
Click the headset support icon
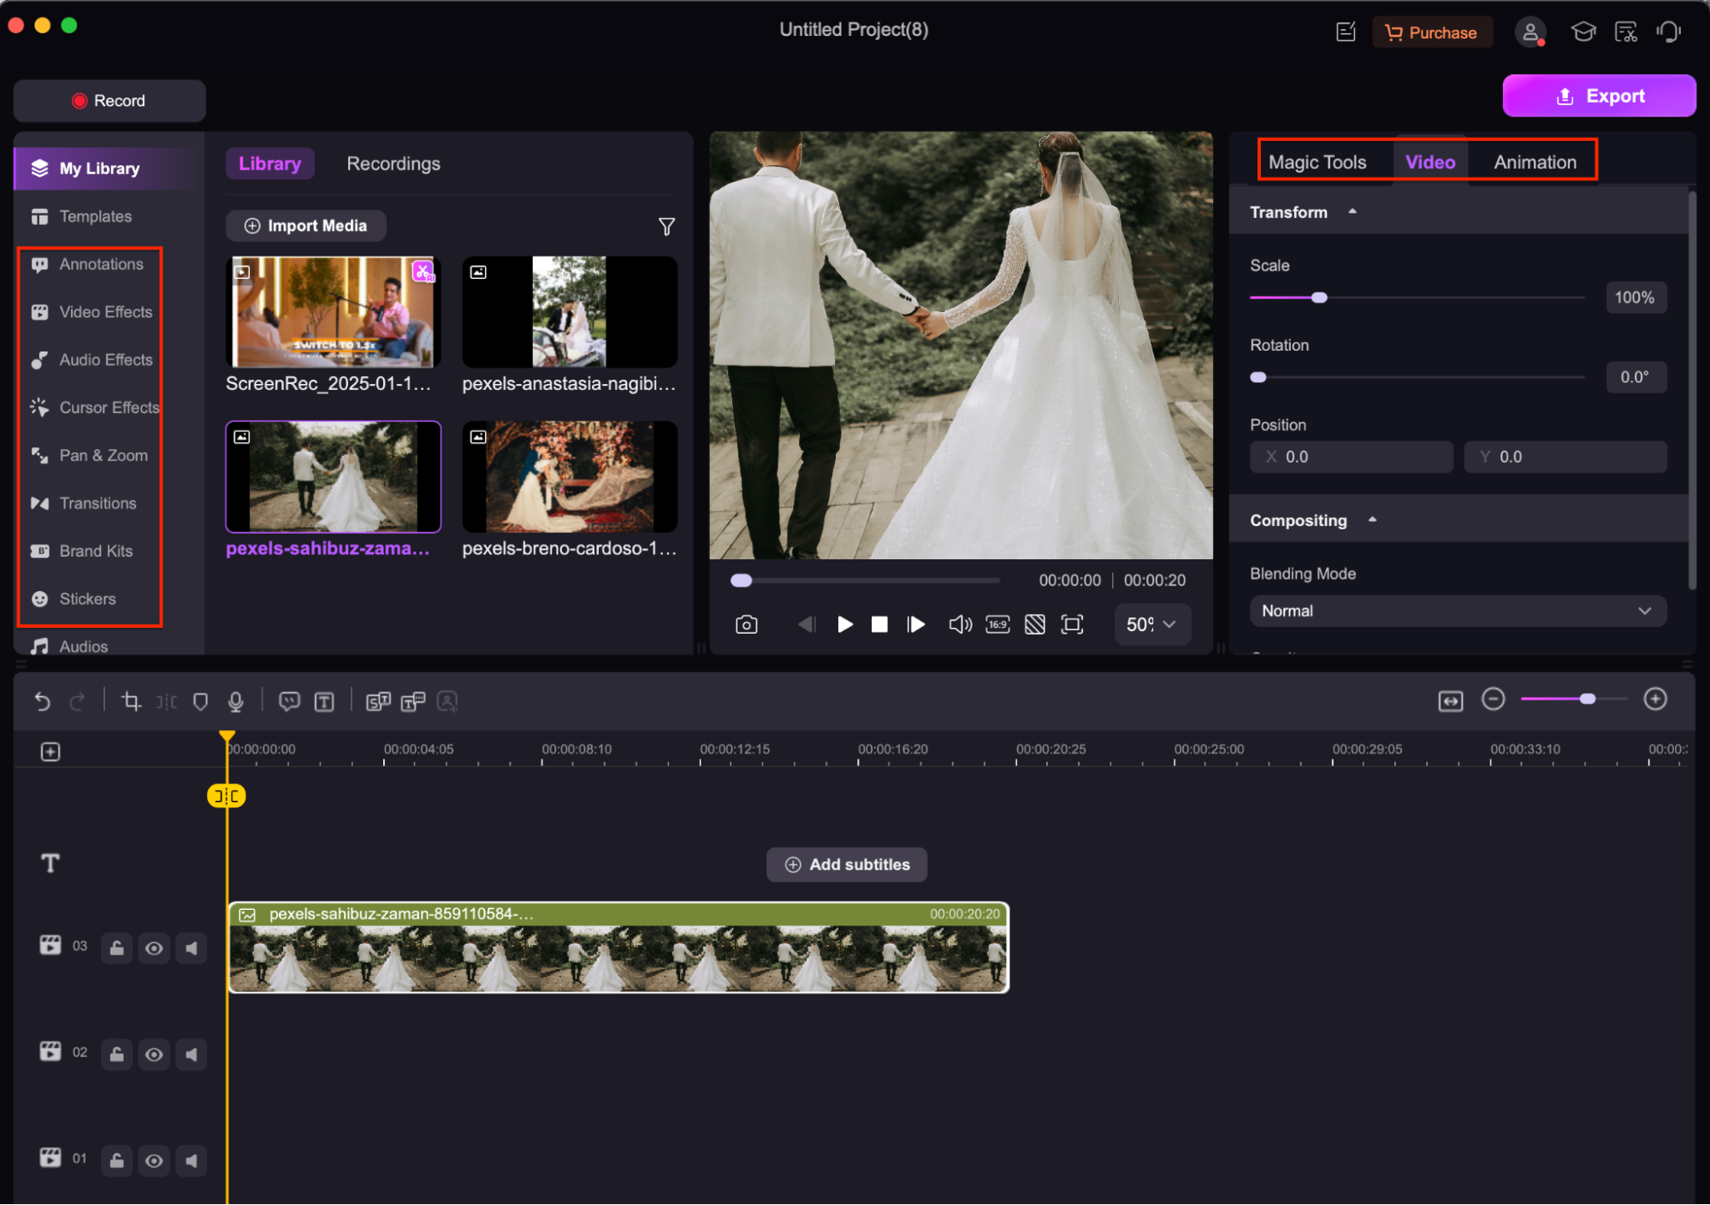tap(1668, 32)
